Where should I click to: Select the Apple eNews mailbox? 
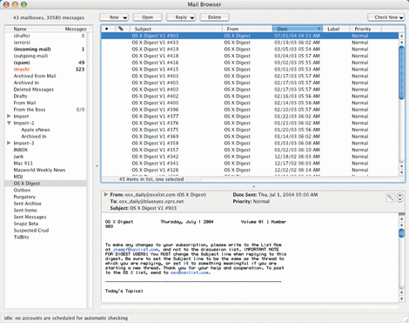(x=45, y=130)
